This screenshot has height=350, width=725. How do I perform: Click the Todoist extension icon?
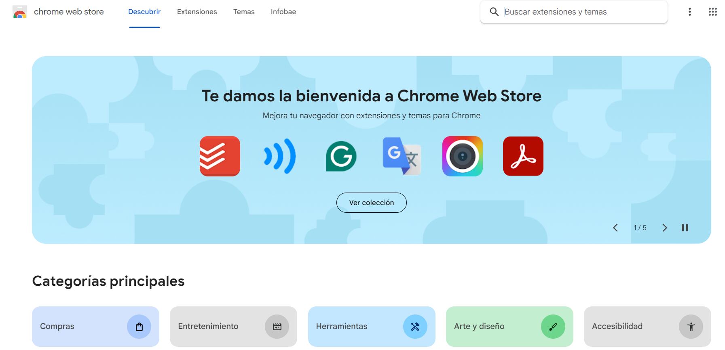(x=220, y=156)
